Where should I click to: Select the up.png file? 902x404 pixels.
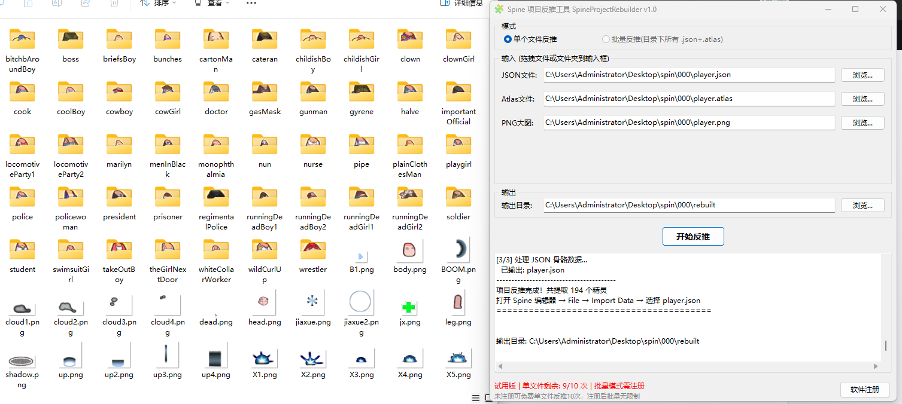[71, 361]
